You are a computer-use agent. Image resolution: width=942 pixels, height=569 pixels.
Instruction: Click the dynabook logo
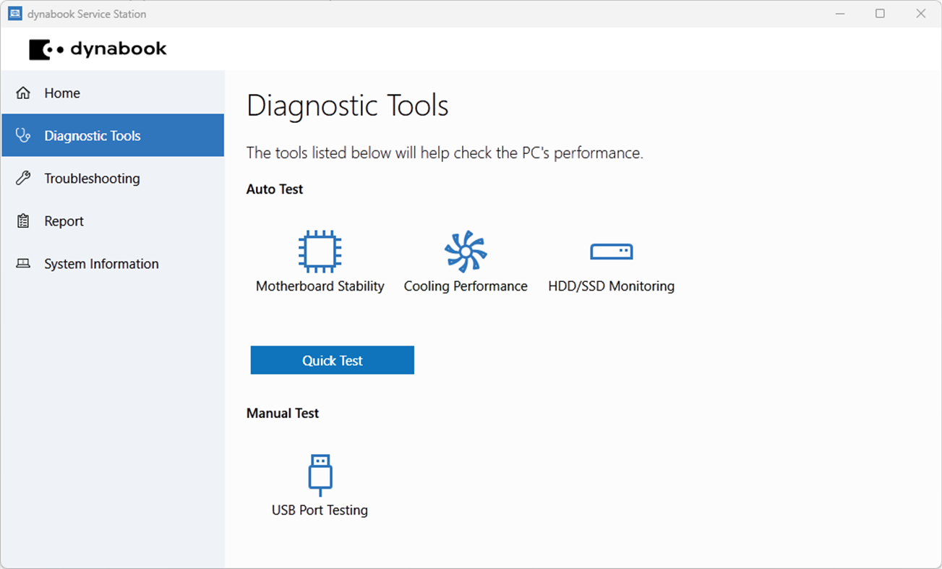click(x=98, y=49)
